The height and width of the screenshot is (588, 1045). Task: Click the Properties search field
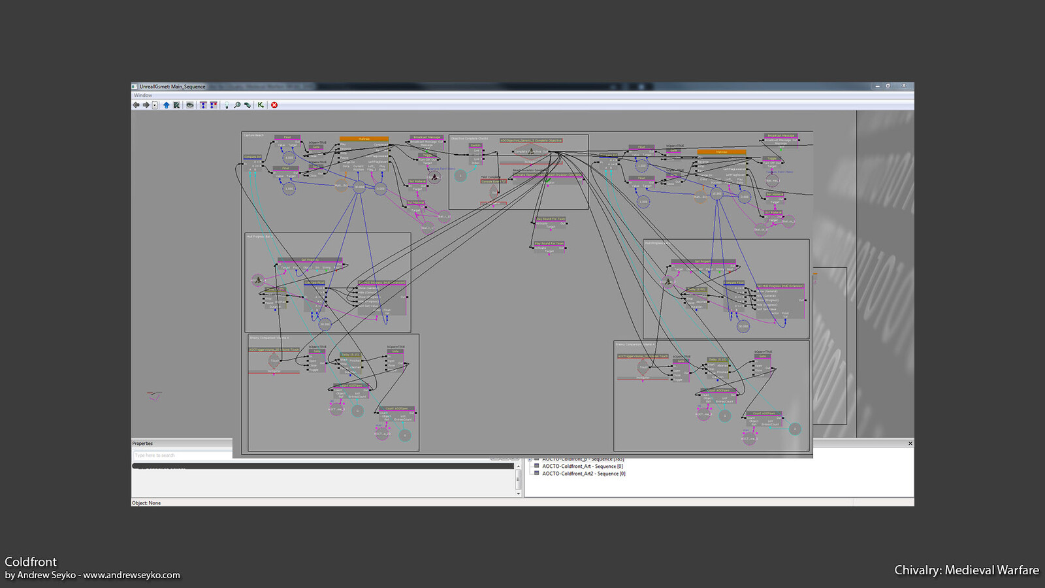182,455
